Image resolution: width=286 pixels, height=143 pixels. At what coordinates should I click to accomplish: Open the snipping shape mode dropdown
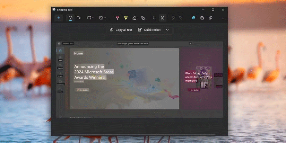91,18
